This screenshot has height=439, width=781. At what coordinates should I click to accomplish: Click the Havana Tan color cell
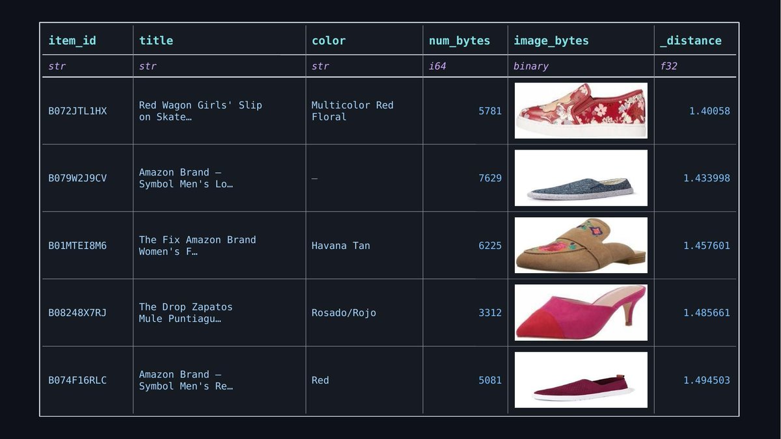tap(341, 246)
